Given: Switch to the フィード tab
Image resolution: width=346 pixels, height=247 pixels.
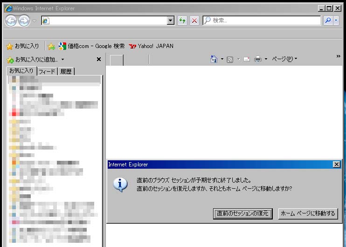Looking at the screenshot, I should [47, 71].
